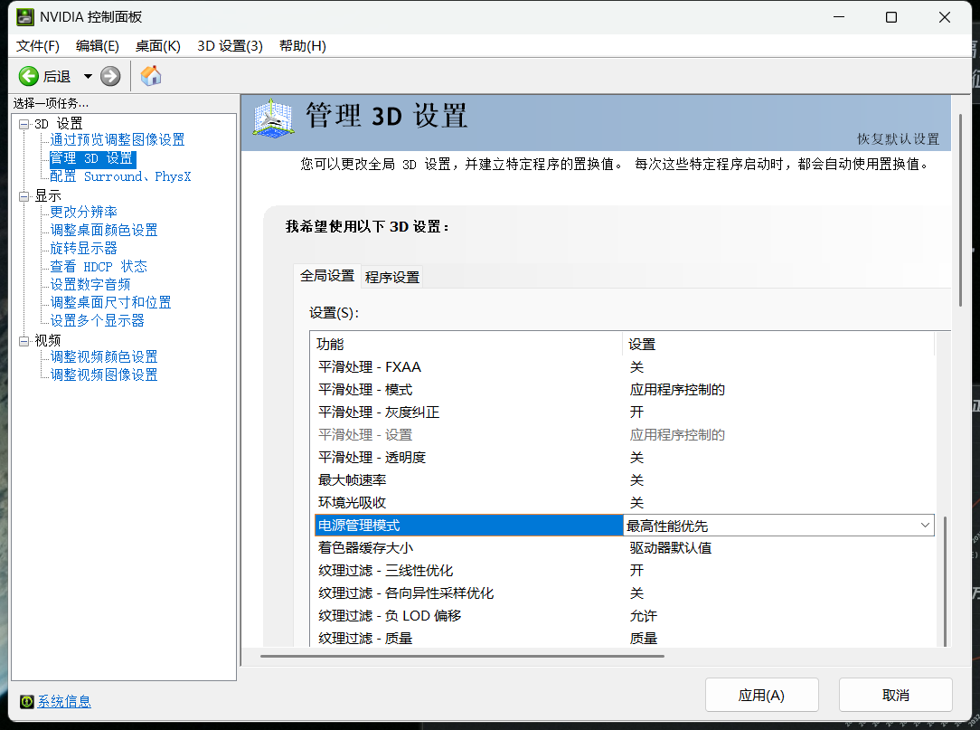
Task: Click 恢复默认设置 link
Action: coord(898,139)
